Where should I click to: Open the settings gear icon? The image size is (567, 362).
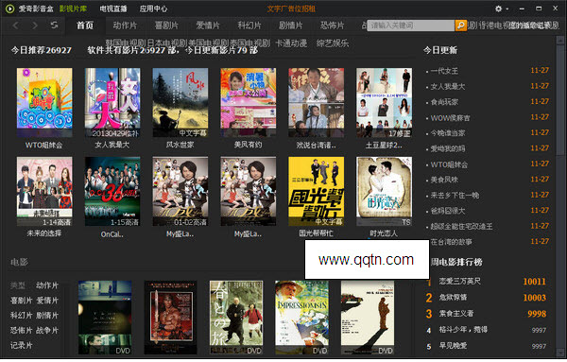pyautogui.click(x=498, y=9)
